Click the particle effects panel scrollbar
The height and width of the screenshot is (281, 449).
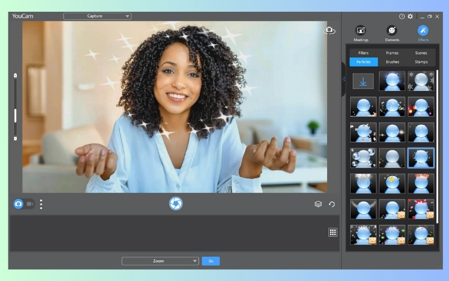click(437, 146)
